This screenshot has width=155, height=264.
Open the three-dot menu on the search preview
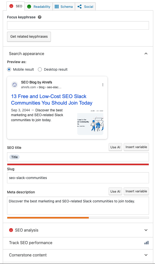[x=103, y=85]
